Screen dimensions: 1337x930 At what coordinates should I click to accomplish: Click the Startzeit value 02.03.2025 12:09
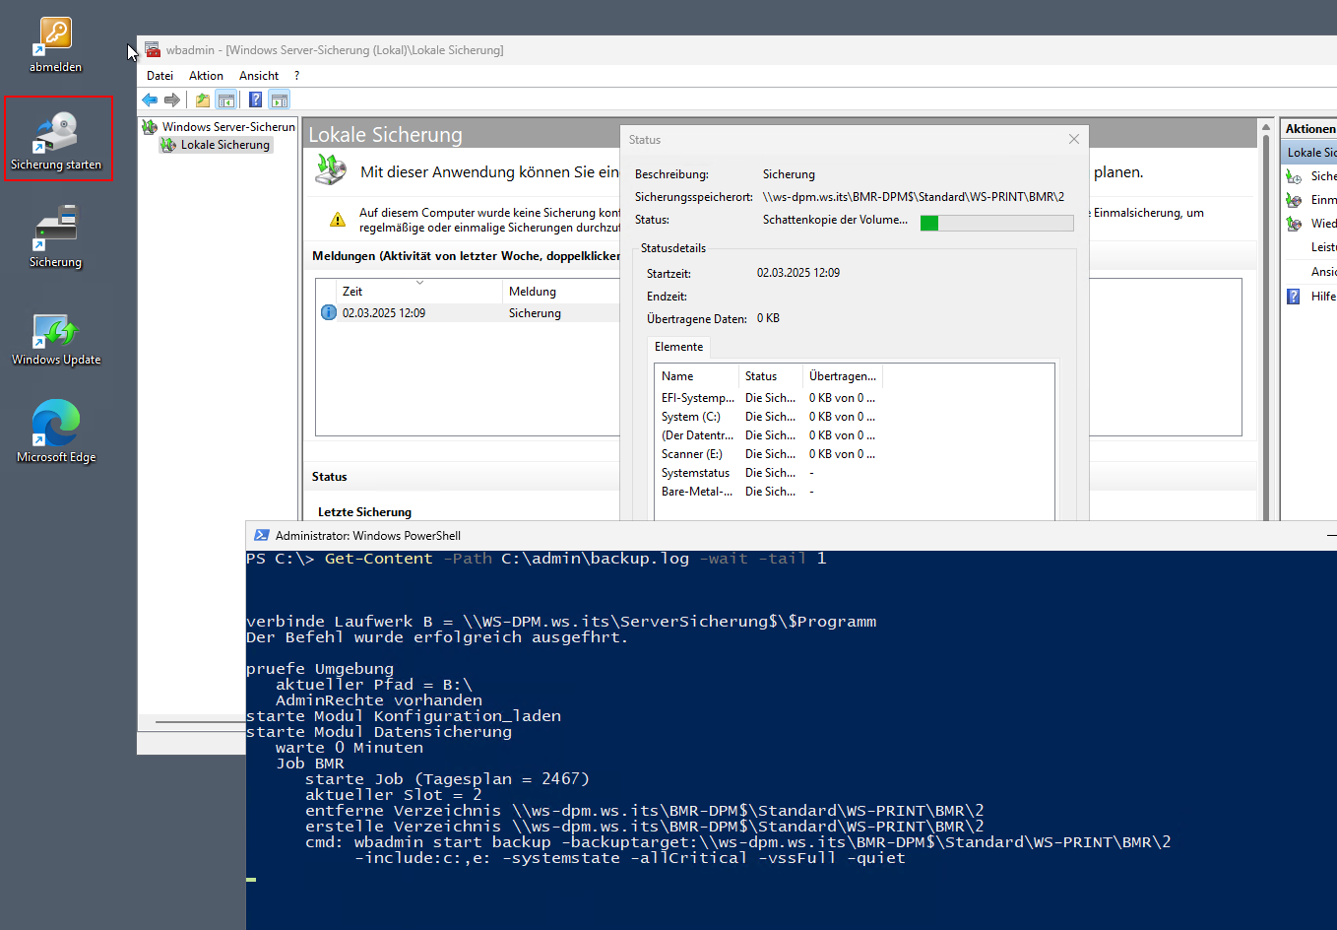[x=798, y=273]
